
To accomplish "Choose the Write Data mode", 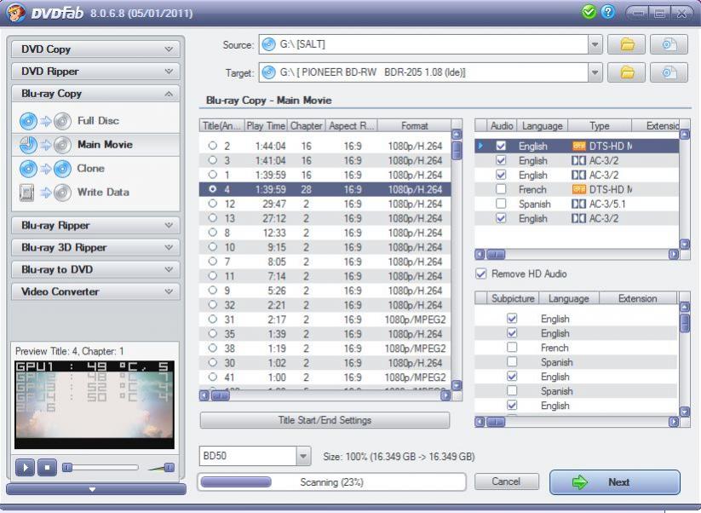I will (95, 192).
